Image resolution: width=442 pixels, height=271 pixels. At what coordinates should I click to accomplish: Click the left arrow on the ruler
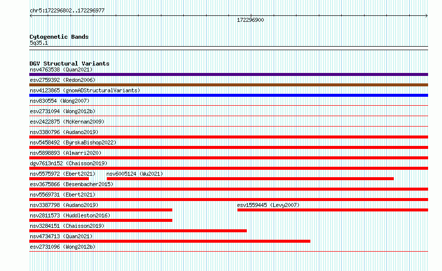point(31,16)
